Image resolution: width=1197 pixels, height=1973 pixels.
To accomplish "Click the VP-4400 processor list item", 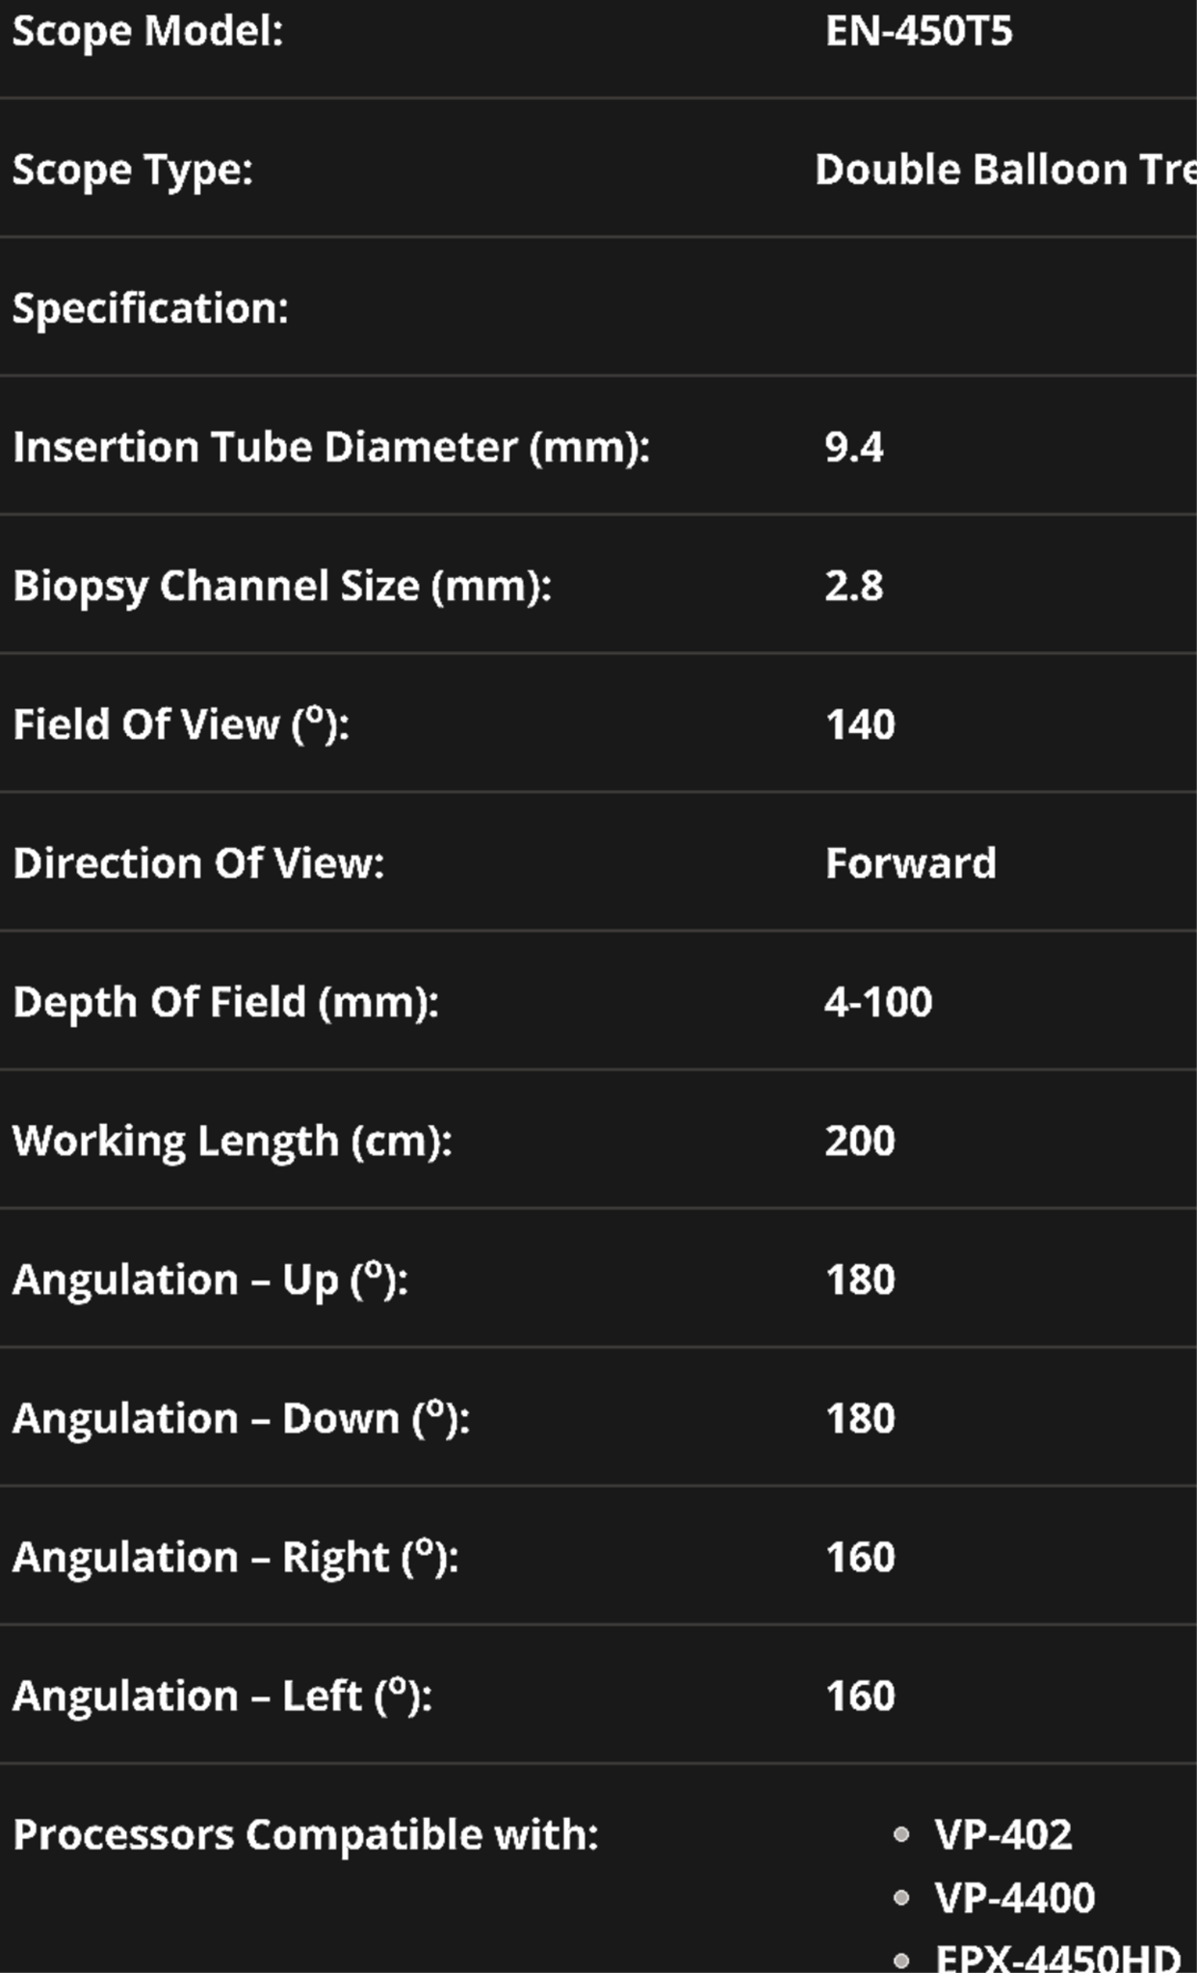I will [x=1014, y=1898].
